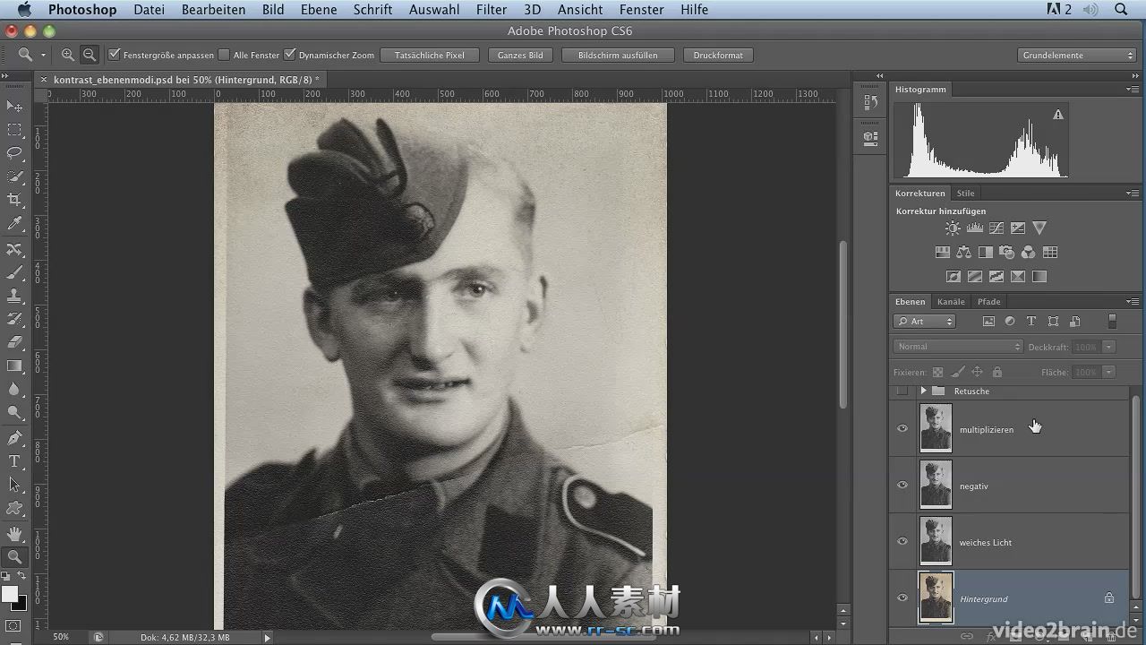Add a Hue/Saturation adjustment layer
This screenshot has height=645, width=1146.
click(942, 253)
